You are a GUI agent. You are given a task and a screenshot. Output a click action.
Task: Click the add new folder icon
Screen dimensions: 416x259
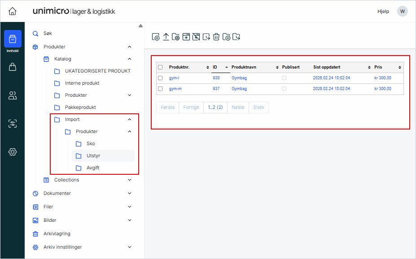click(x=227, y=37)
